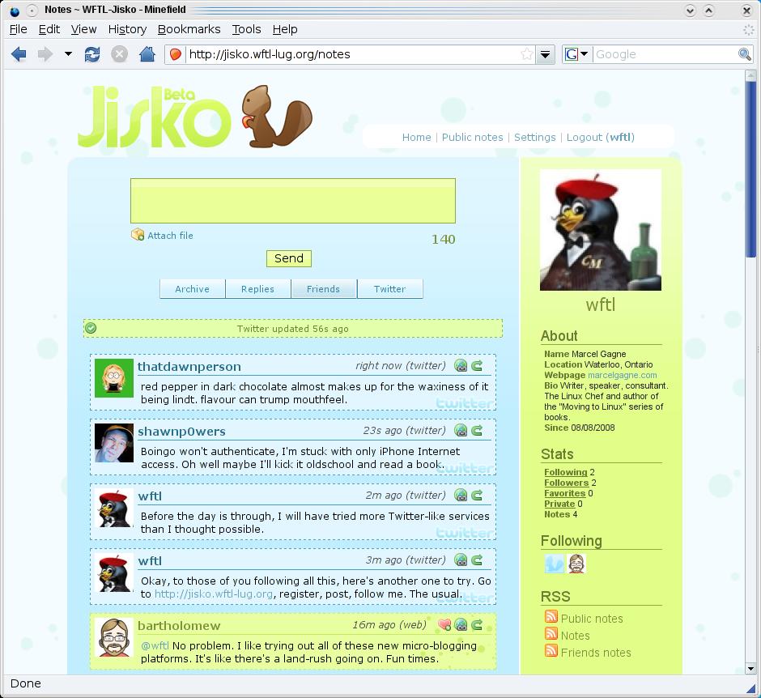Screen dimensions: 761x698
Task: Click the Friends notes RSS feed icon
Action: [x=551, y=650]
